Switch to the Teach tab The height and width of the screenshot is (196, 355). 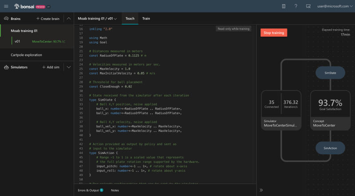coord(130,19)
